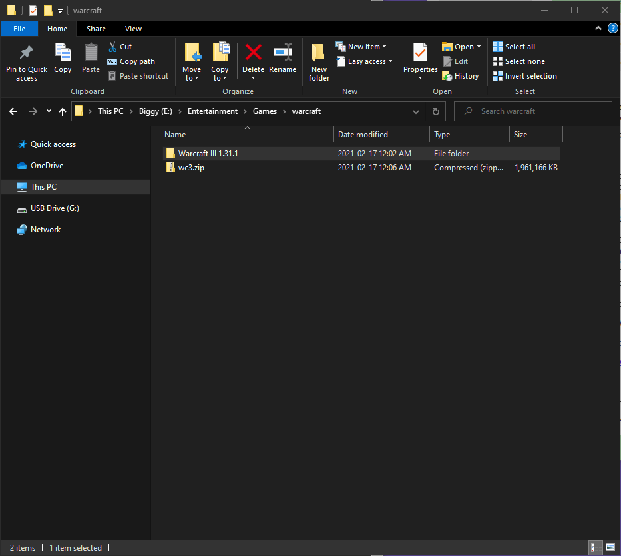Expand address bar previous locations dropdown
The width and height of the screenshot is (621, 556).
point(416,111)
